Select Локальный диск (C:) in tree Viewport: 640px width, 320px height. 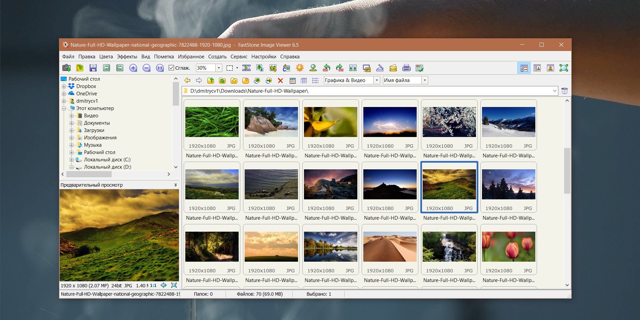click(107, 160)
